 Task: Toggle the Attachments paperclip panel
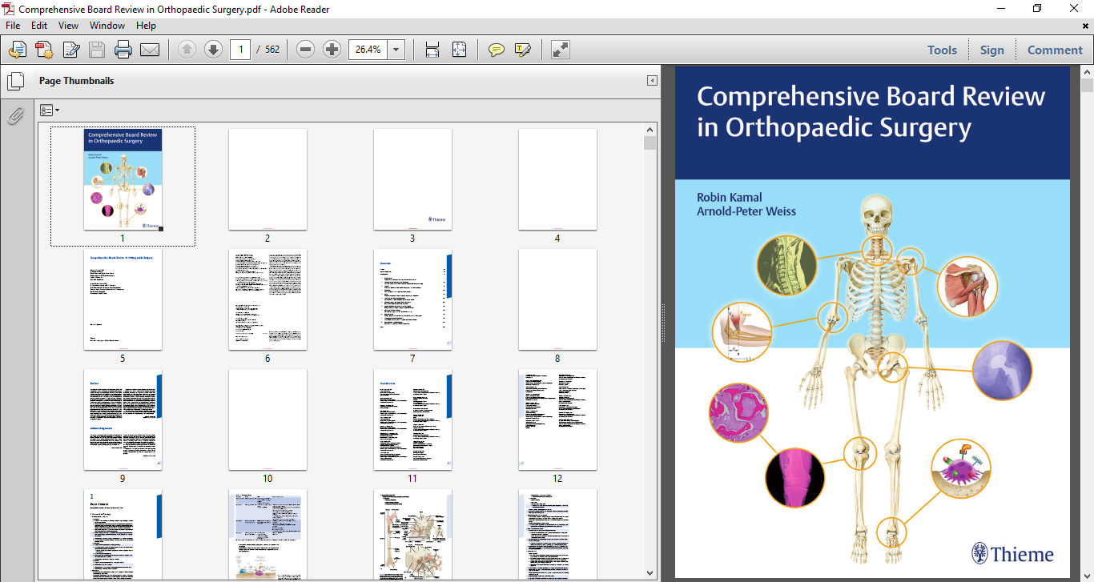coord(15,117)
